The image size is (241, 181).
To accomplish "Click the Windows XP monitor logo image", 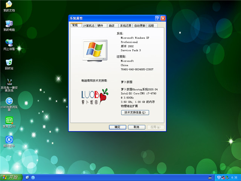I will (x=95, y=51).
